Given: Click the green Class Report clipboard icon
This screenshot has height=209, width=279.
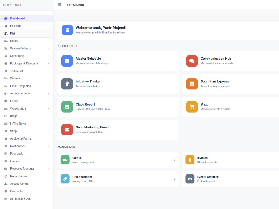Looking at the screenshot, I should coord(67,107).
